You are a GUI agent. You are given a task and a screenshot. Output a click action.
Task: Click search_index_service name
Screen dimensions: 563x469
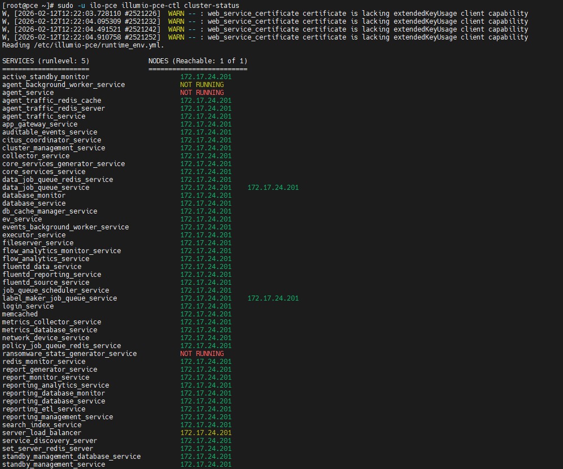[42, 424]
